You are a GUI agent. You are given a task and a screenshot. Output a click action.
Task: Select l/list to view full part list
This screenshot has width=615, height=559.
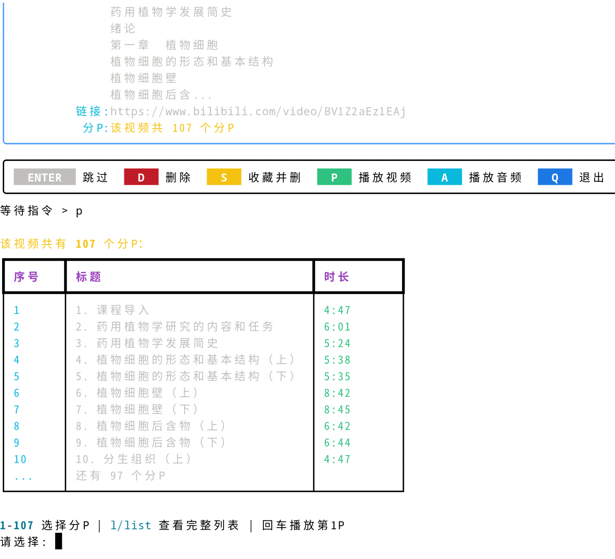pos(130,525)
